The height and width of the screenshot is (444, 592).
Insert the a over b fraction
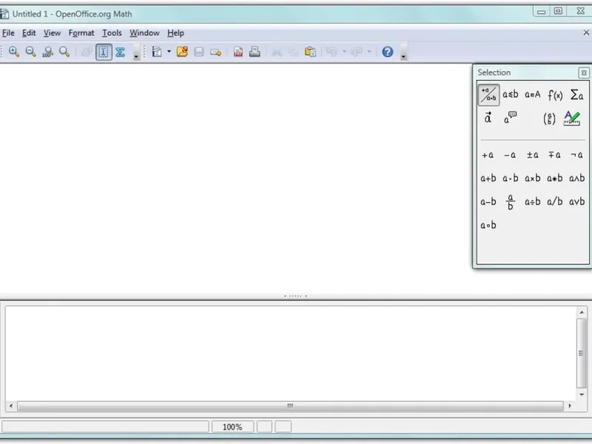tap(510, 202)
